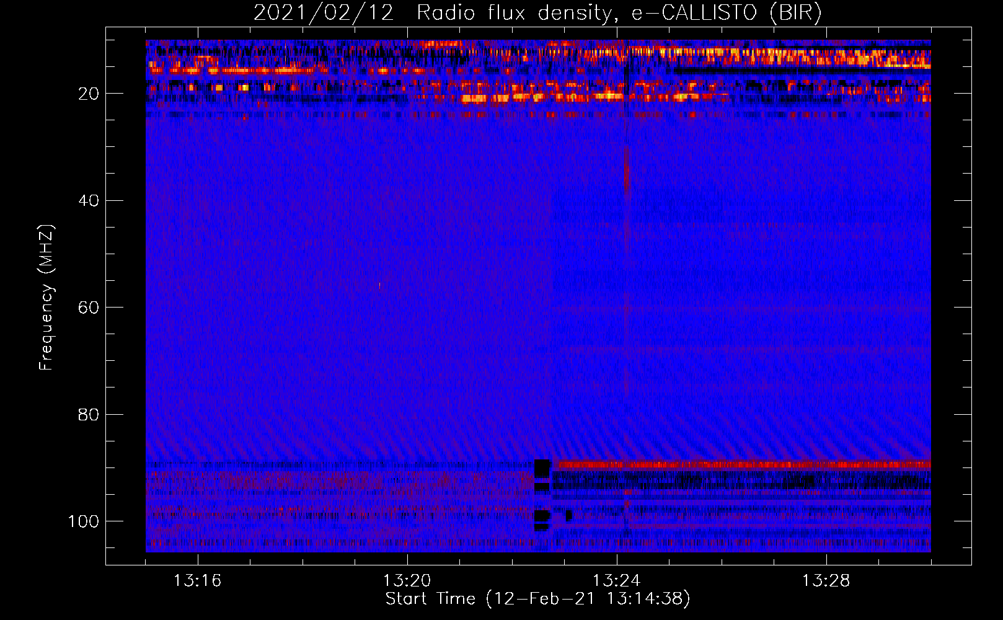
Task: Click the '80' frequency tick label
Action: (x=89, y=414)
